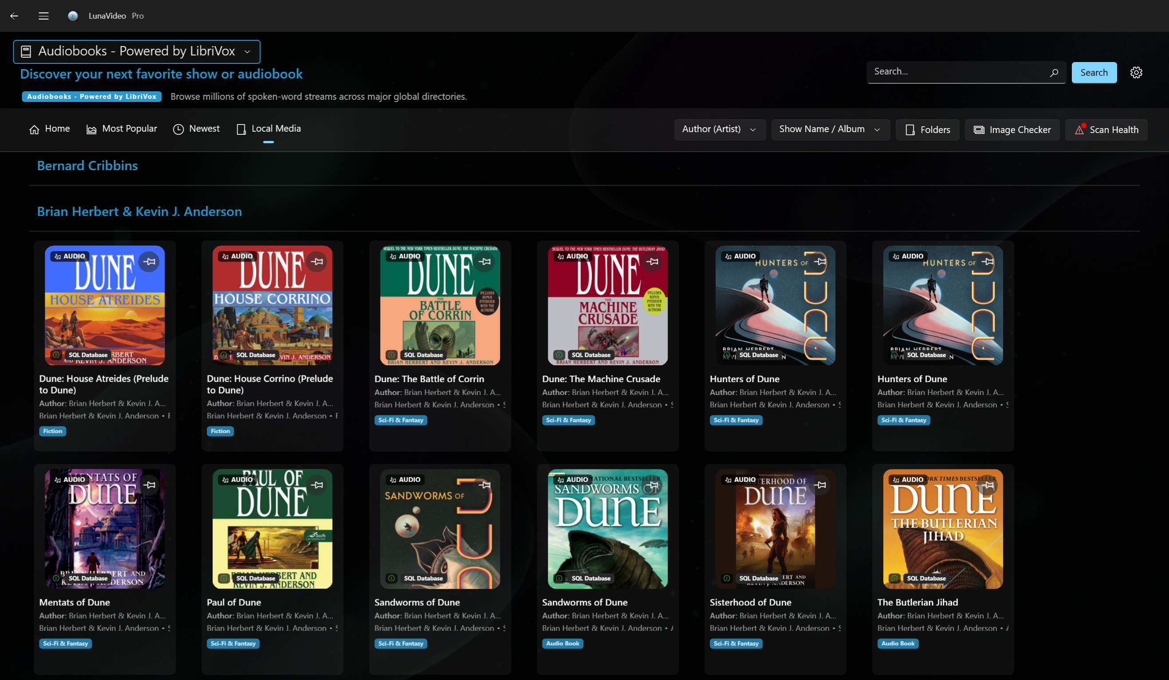Click the info icon on Battle of Corrin cover

392,355
